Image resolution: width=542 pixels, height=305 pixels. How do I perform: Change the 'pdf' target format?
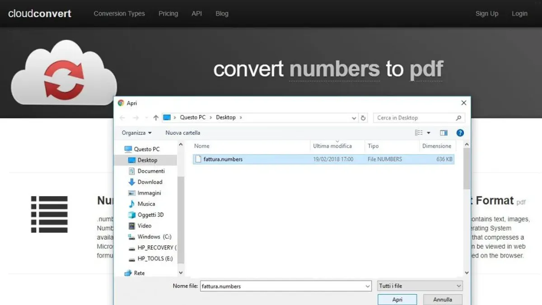tap(426, 69)
